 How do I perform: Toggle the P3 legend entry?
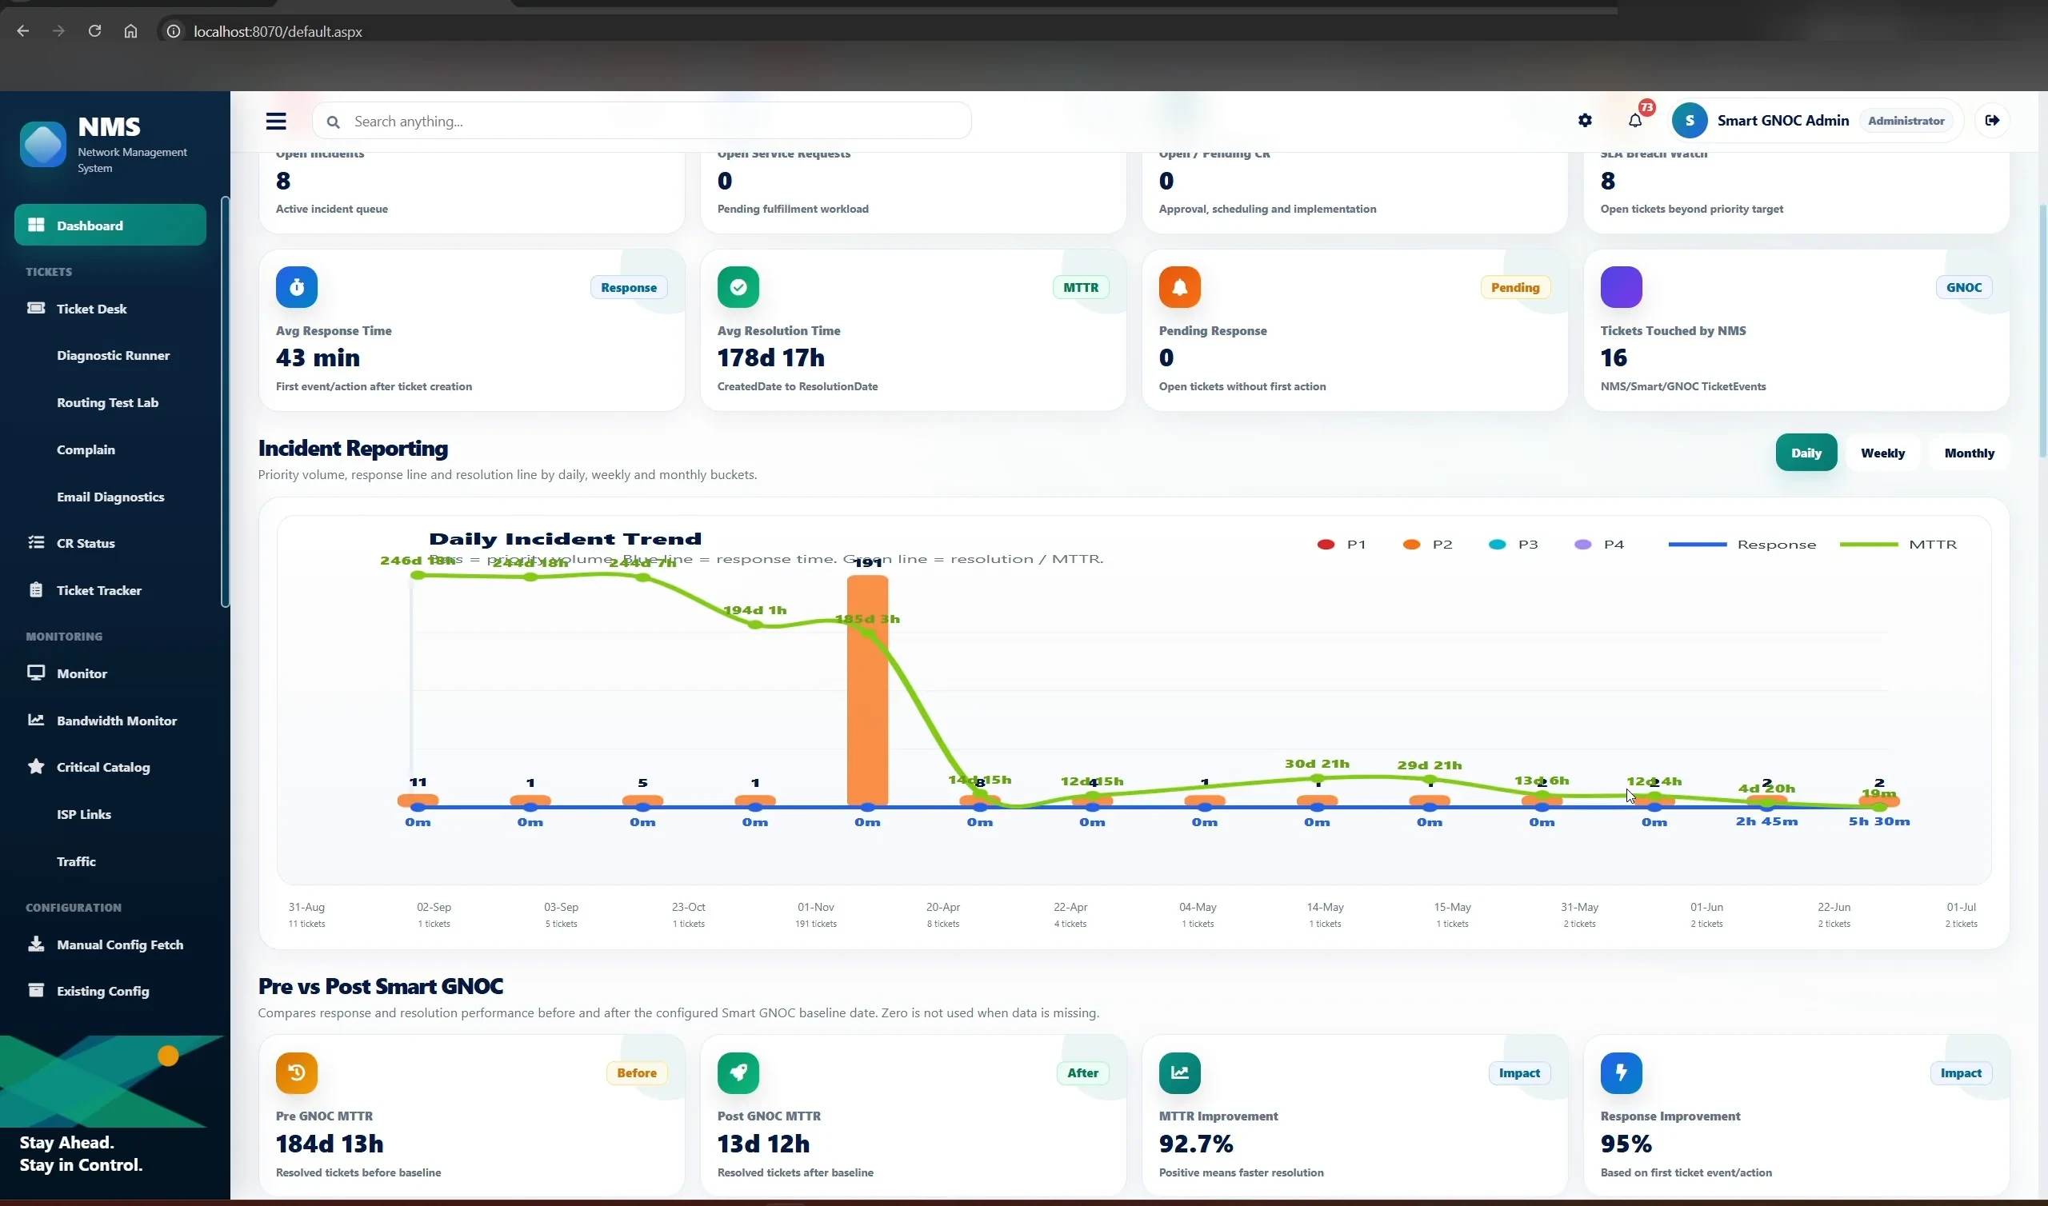(1513, 545)
